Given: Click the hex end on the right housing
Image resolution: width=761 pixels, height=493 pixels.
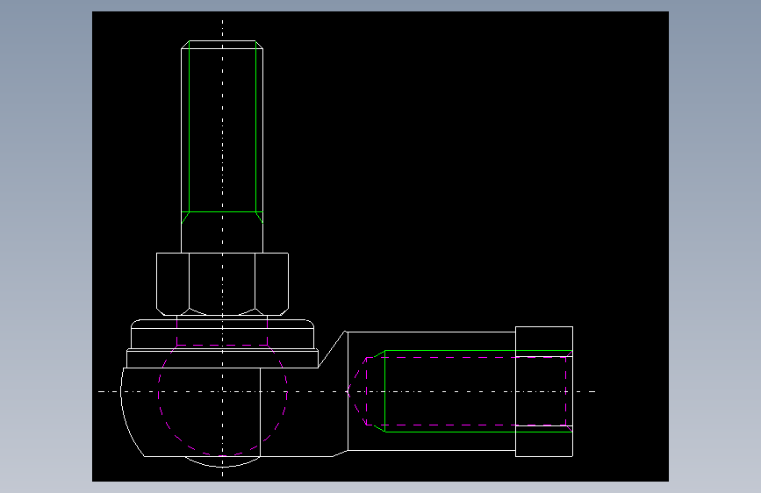Looking at the screenshot, I should click(x=544, y=391).
